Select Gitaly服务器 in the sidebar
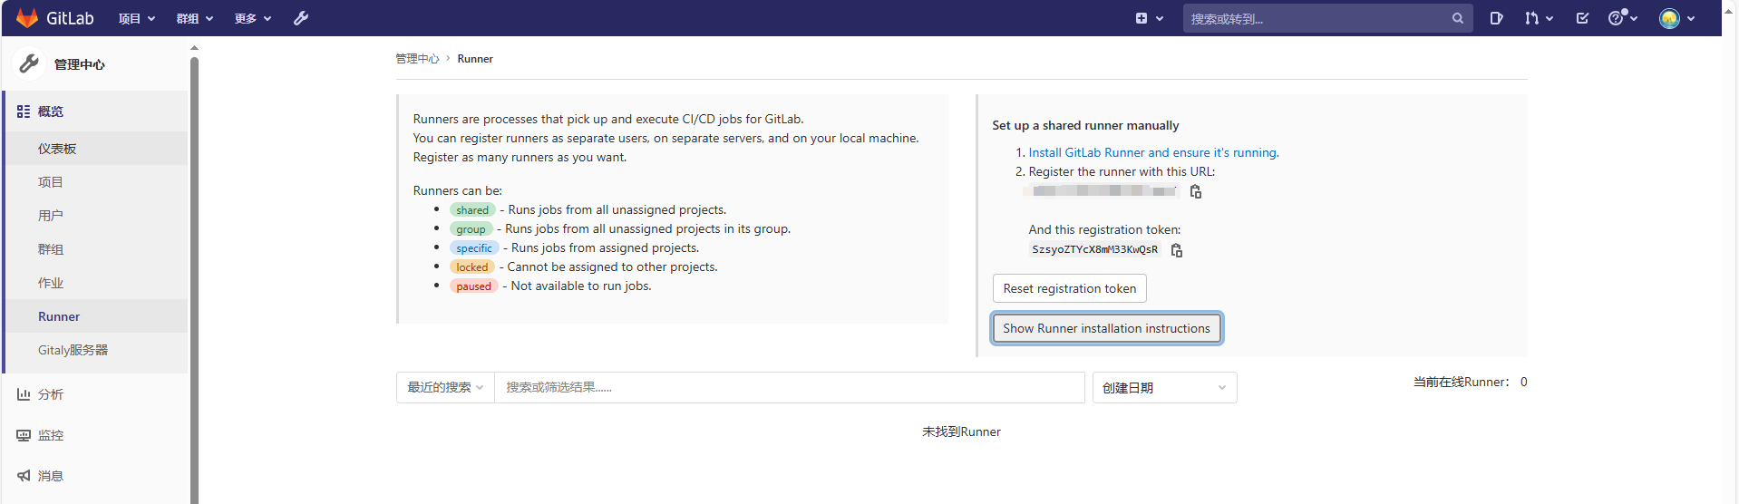Screen dimensions: 1739x504 tap(73, 350)
